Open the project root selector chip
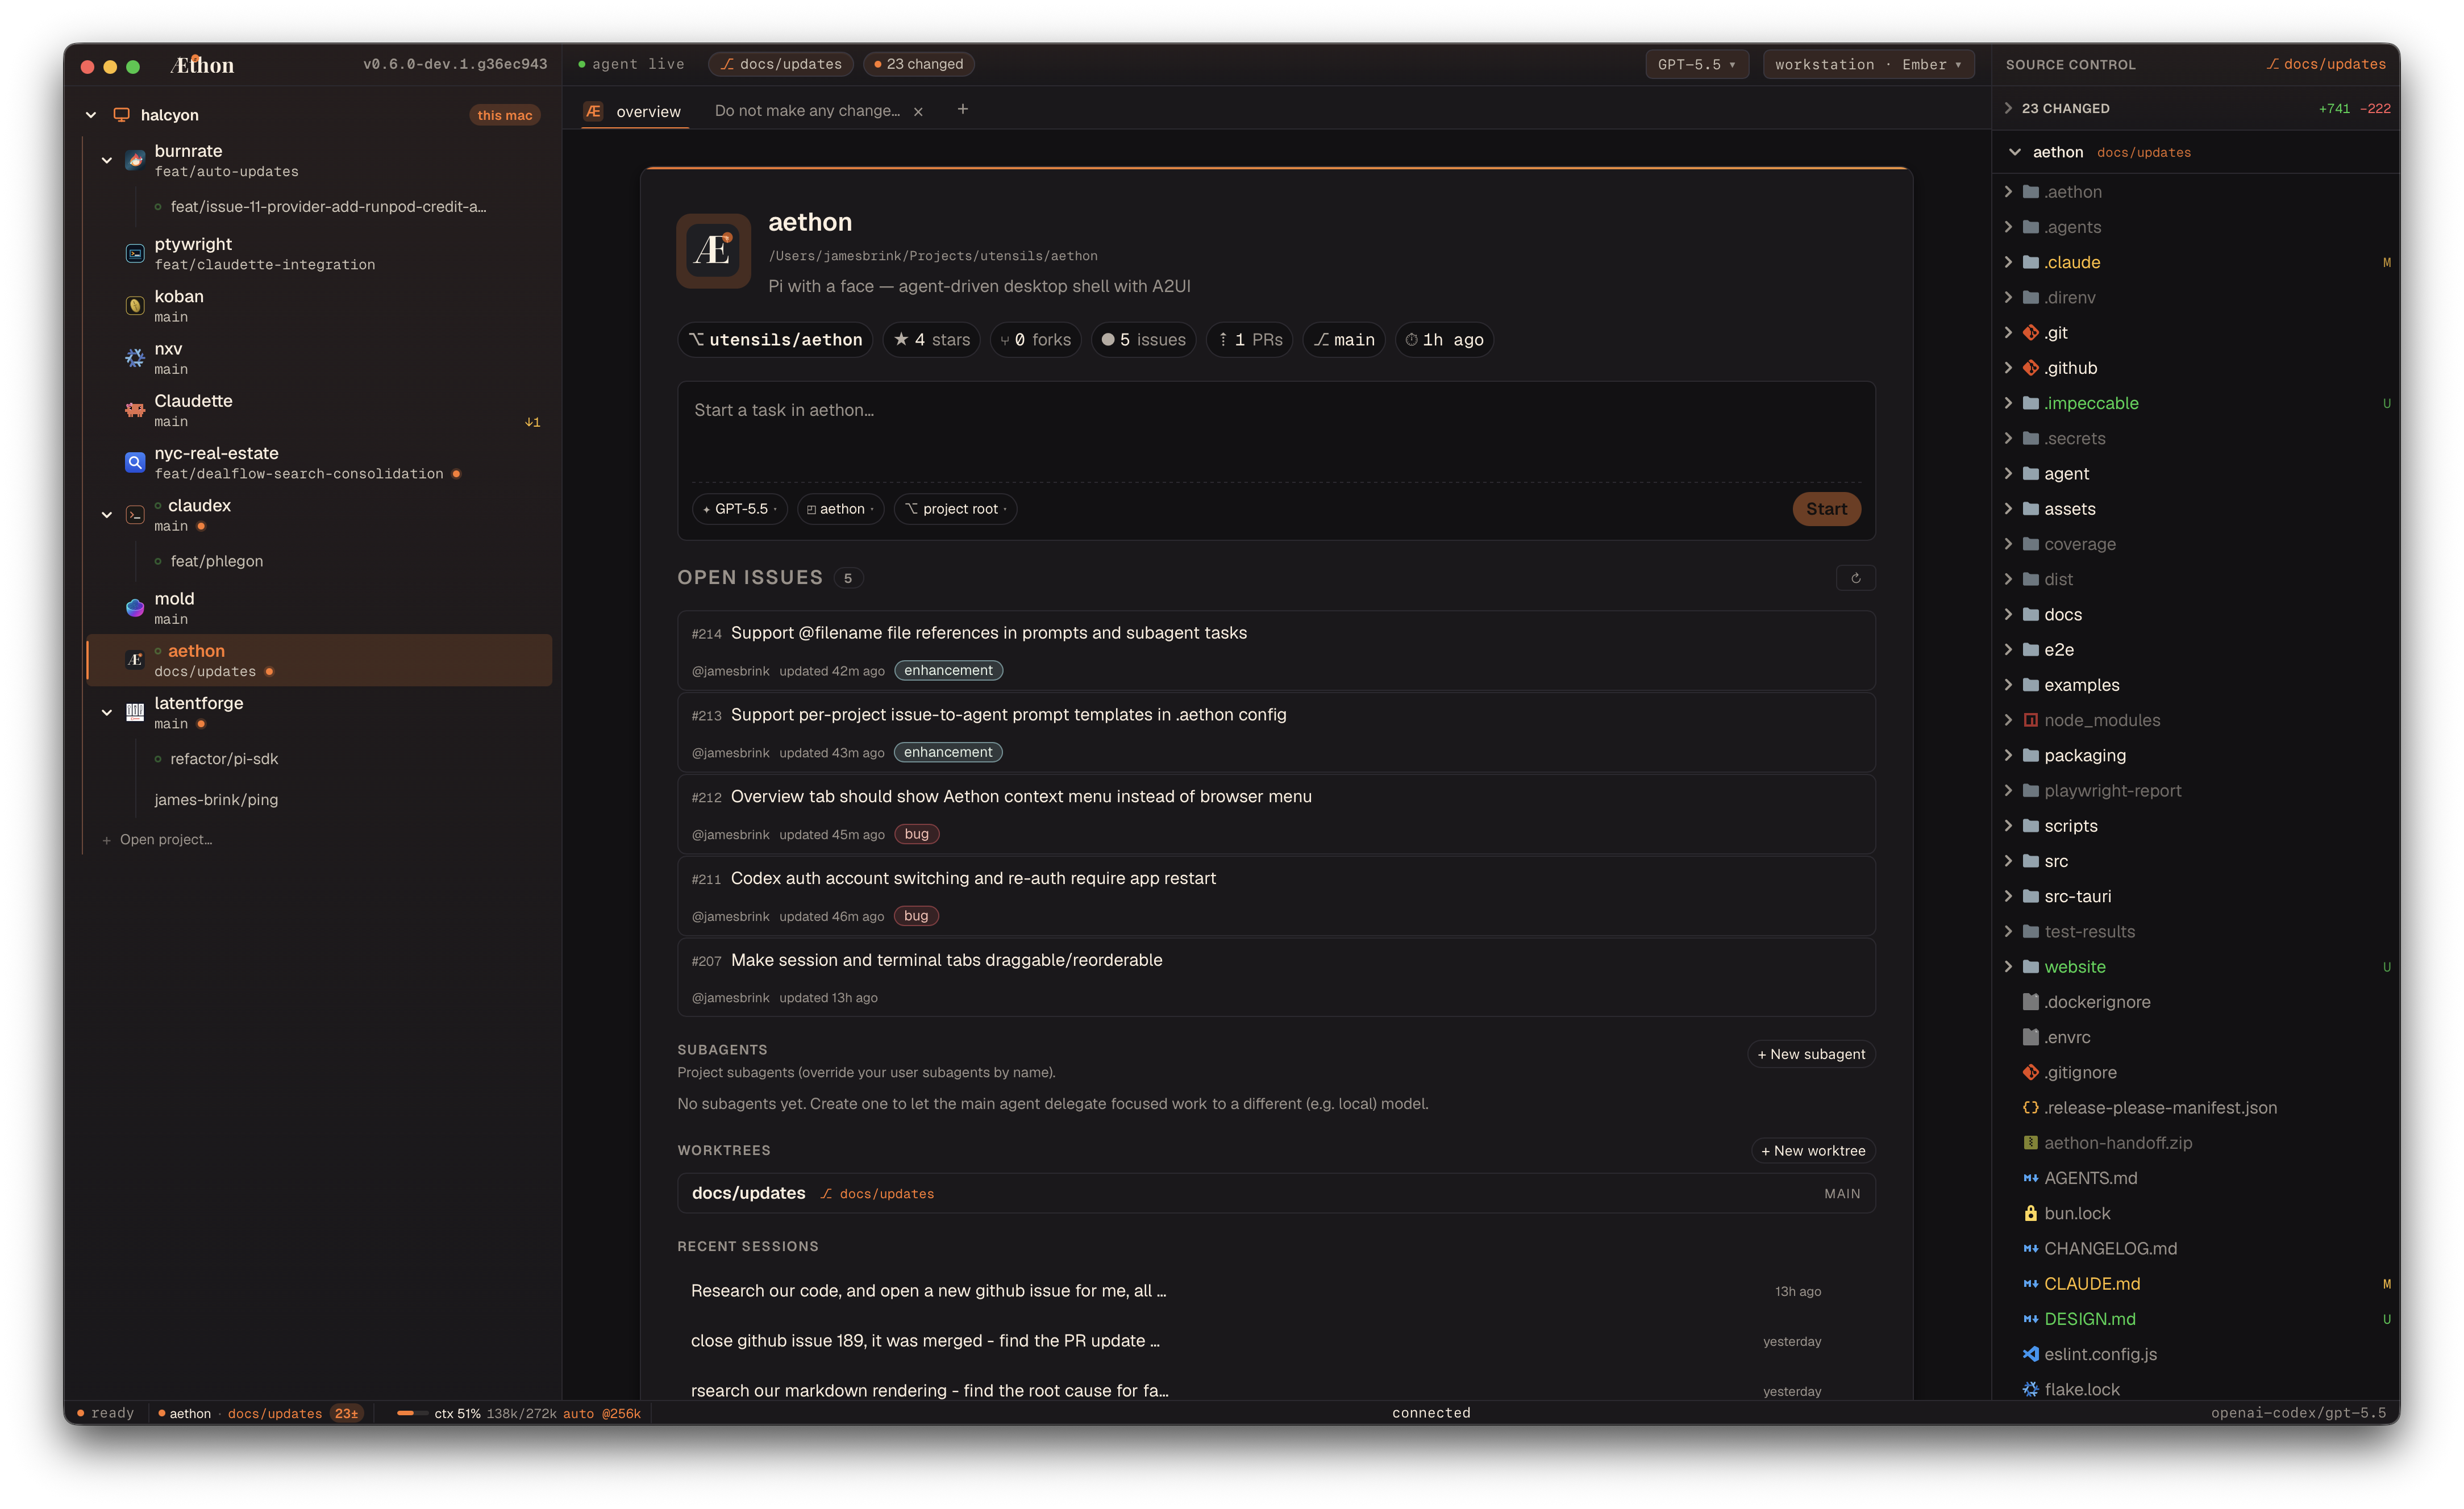The width and height of the screenshot is (2464, 1509). [956, 509]
